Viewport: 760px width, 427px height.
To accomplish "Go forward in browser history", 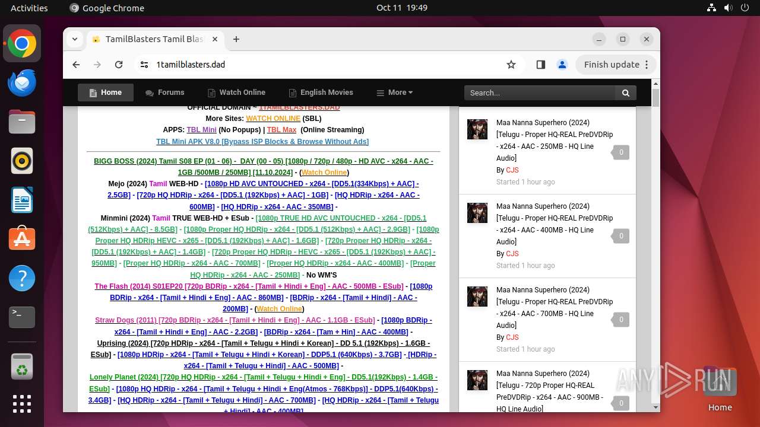I will coord(97,65).
